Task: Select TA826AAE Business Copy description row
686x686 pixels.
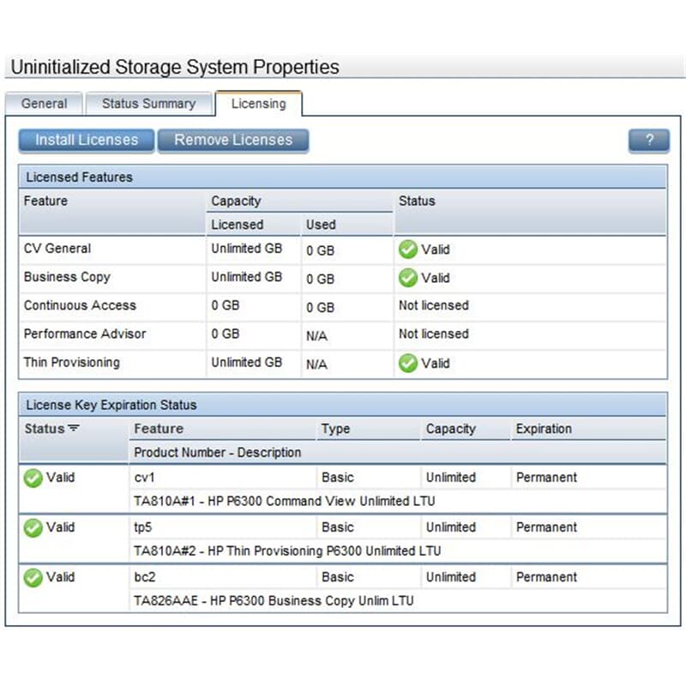Action: click(x=398, y=601)
